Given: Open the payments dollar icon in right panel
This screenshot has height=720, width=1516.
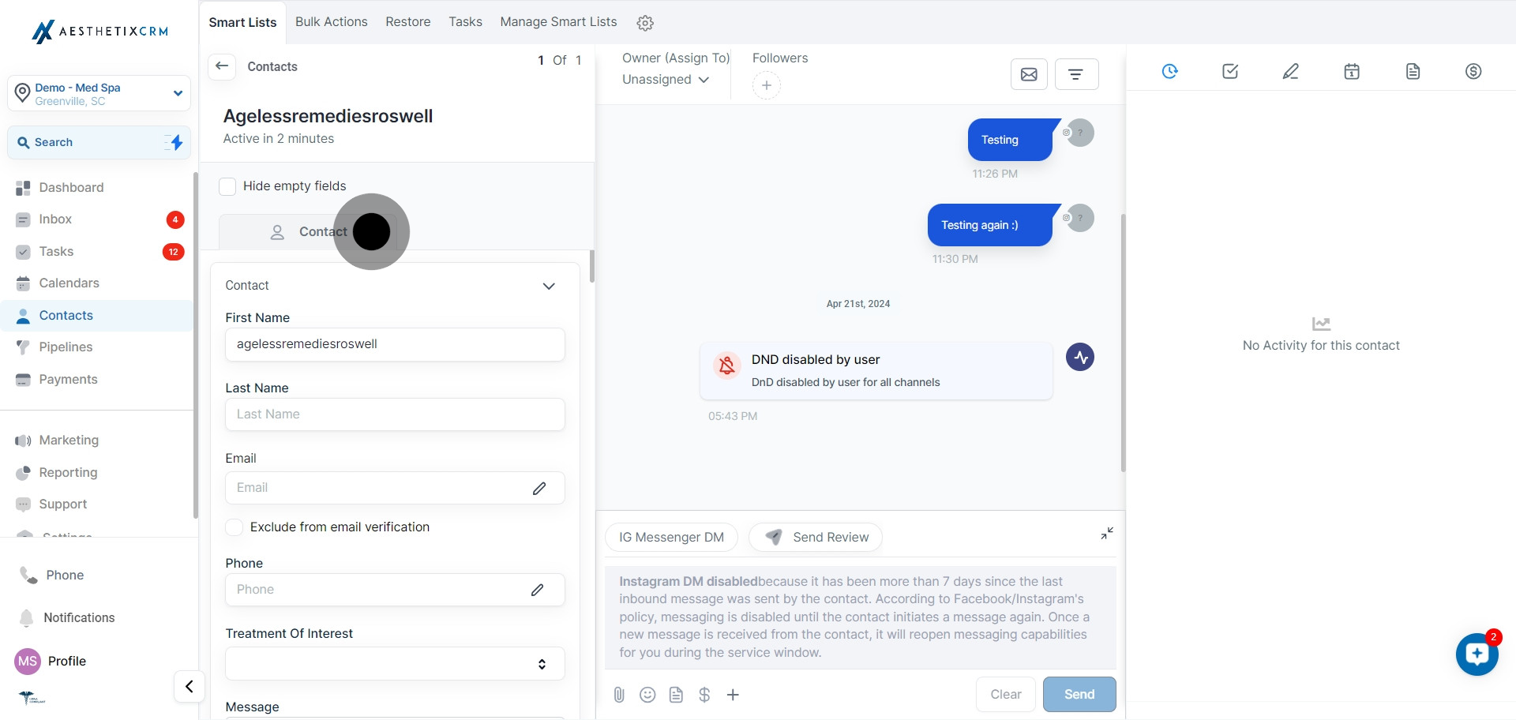Looking at the screenshot, I should point(1473,72).
